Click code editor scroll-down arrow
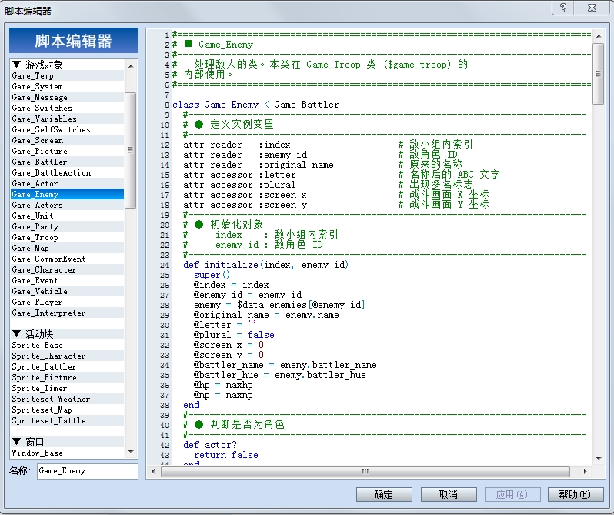The width and height of the screenshot is (614, 515). 599,458
